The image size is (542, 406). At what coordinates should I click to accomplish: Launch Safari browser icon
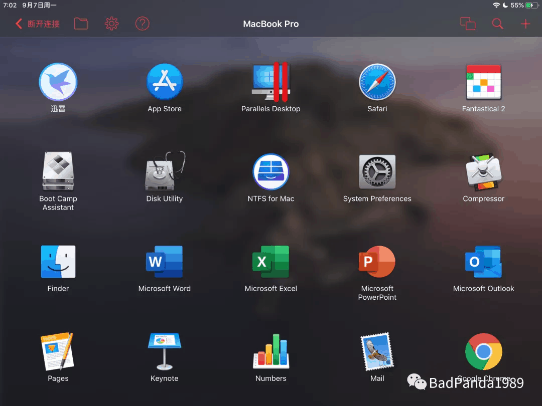377,82
